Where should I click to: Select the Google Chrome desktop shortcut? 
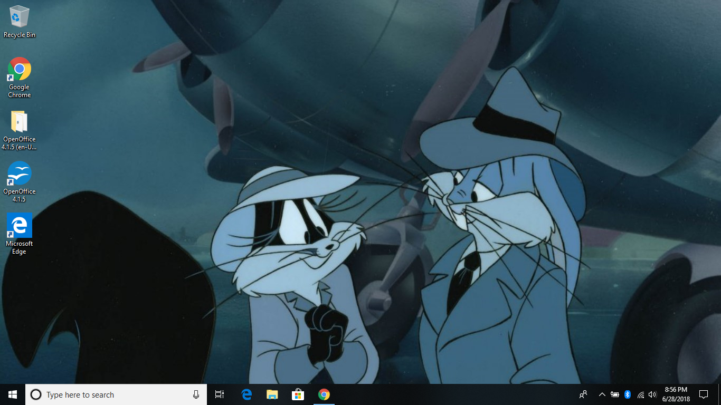pyautogui.click(x=20, y=78)
